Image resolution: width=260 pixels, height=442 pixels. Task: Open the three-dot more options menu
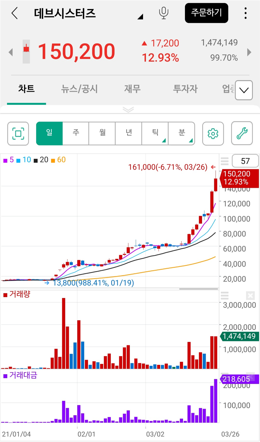tap(246, 13)
